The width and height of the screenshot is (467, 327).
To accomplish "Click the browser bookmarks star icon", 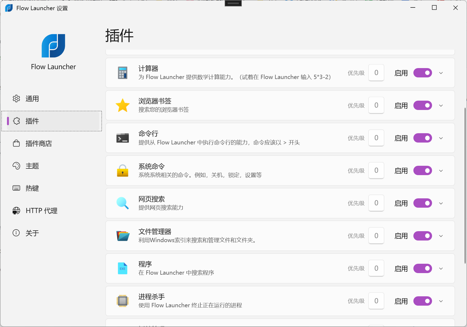I will click(122, 105).
